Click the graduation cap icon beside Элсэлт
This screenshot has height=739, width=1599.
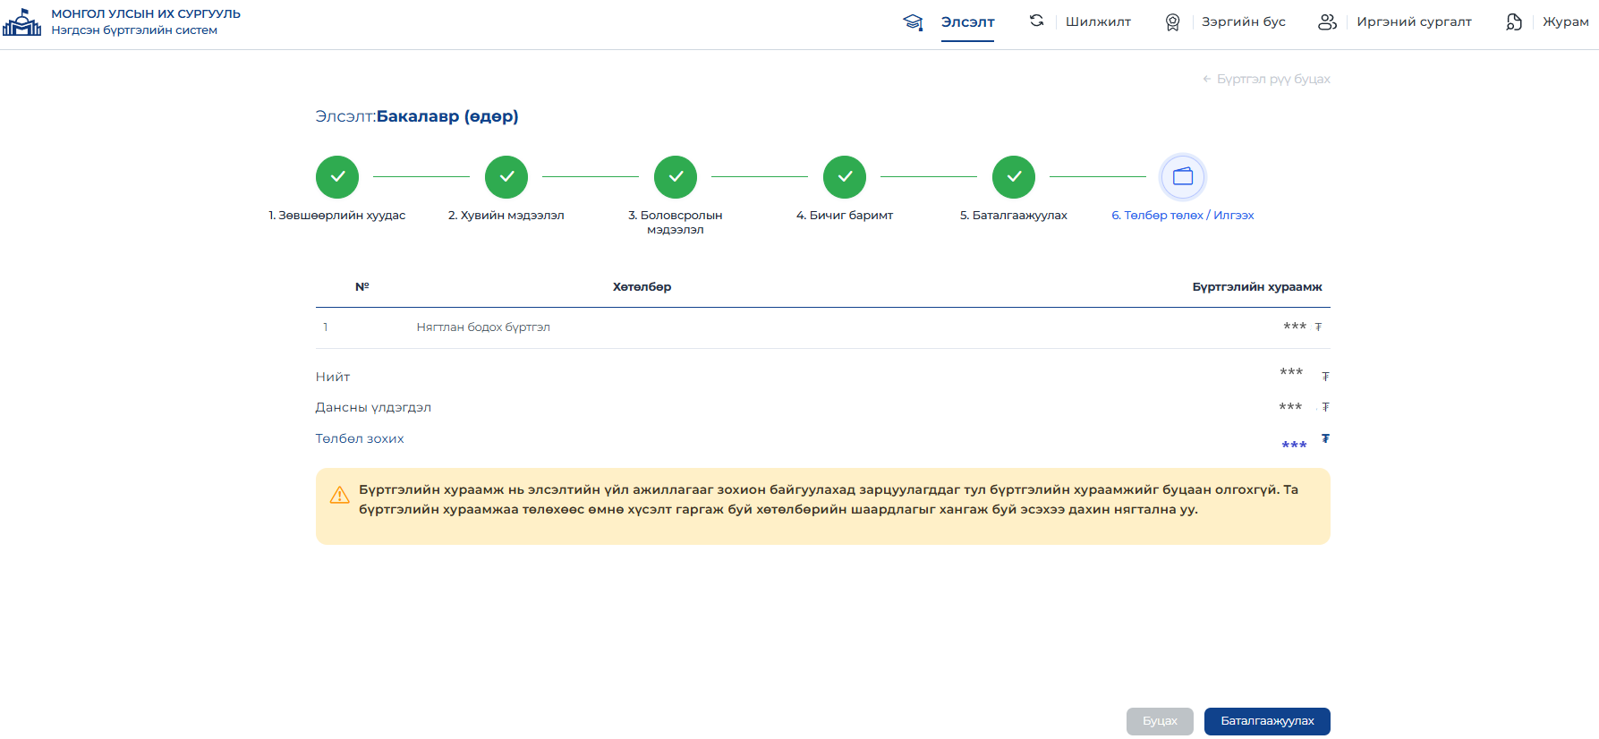tap(913, 22)
